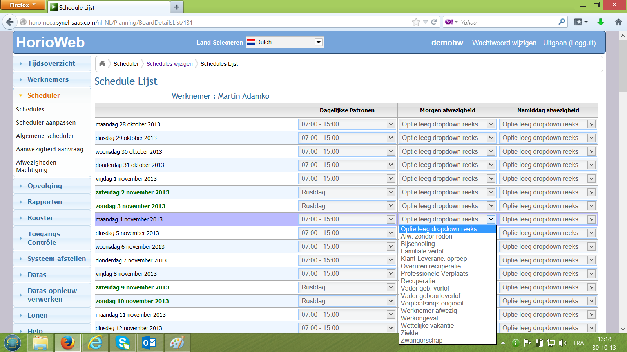Show hidden tray icons arrow
Image resolution: width=627 pixels, height=352 pixels.
click(x=503, y=343)
